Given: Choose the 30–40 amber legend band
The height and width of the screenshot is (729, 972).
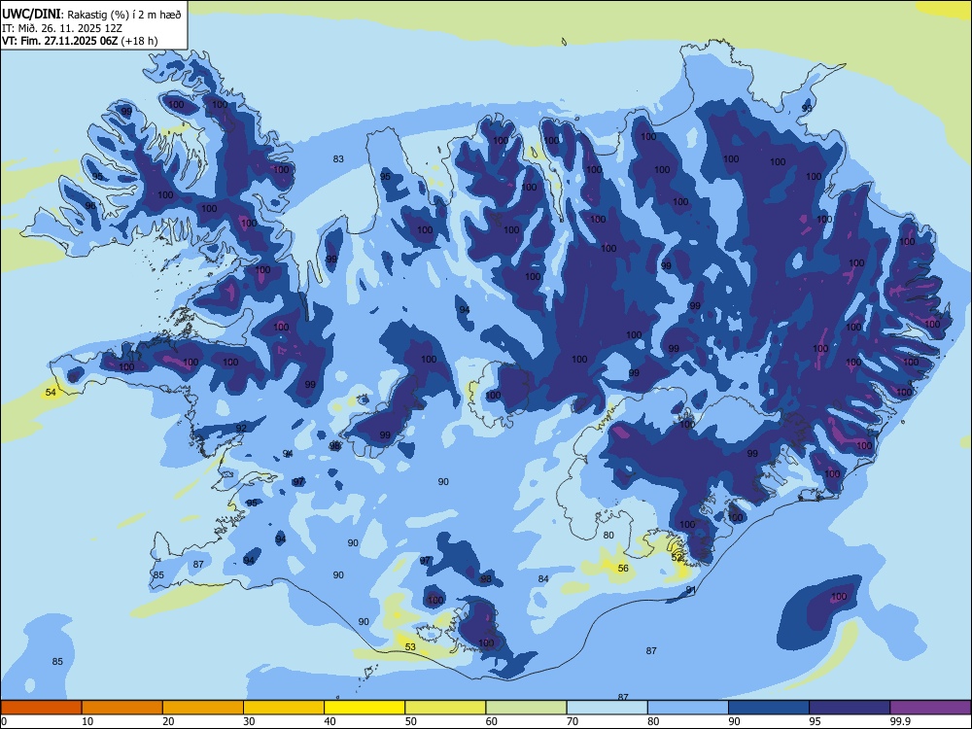Looking at the screenshot, I should (284, 708).
